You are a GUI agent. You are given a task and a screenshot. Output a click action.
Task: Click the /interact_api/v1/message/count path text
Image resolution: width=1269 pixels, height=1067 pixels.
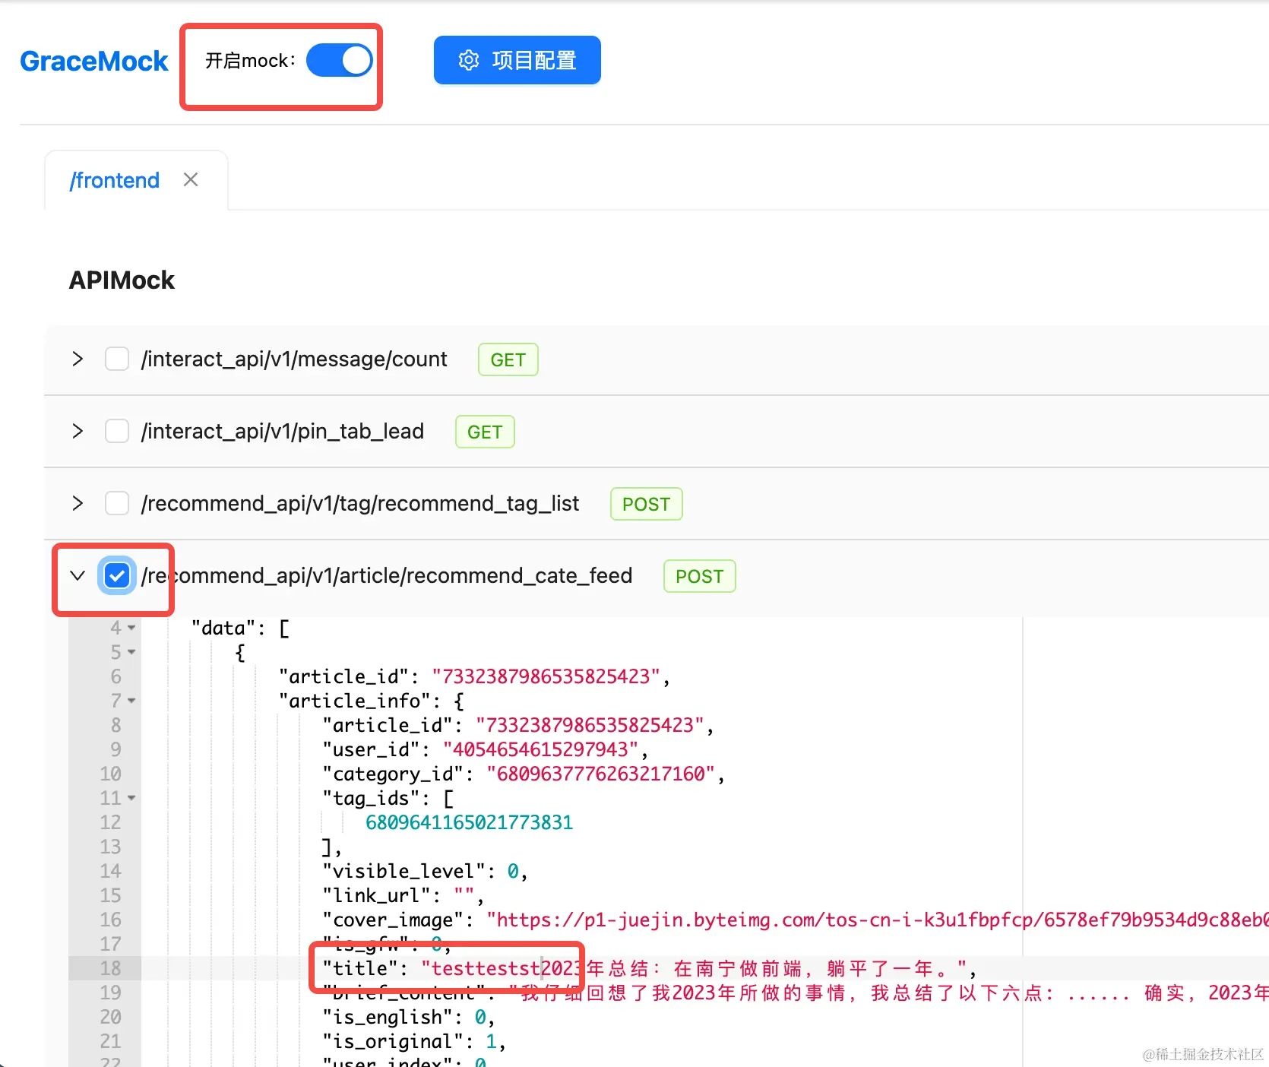coord(294,359)
